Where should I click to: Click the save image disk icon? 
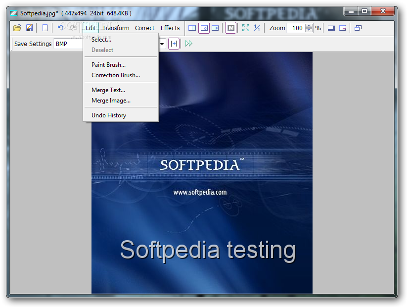[29, 28]
